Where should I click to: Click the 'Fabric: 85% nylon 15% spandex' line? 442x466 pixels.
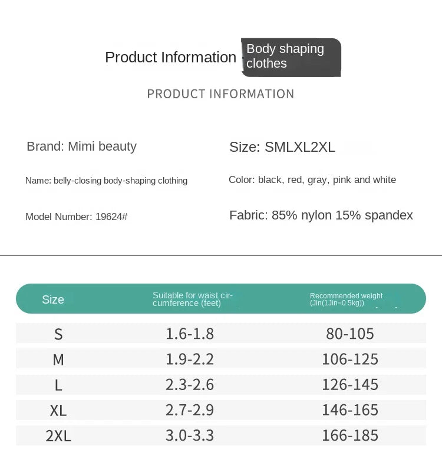point(321,215)
